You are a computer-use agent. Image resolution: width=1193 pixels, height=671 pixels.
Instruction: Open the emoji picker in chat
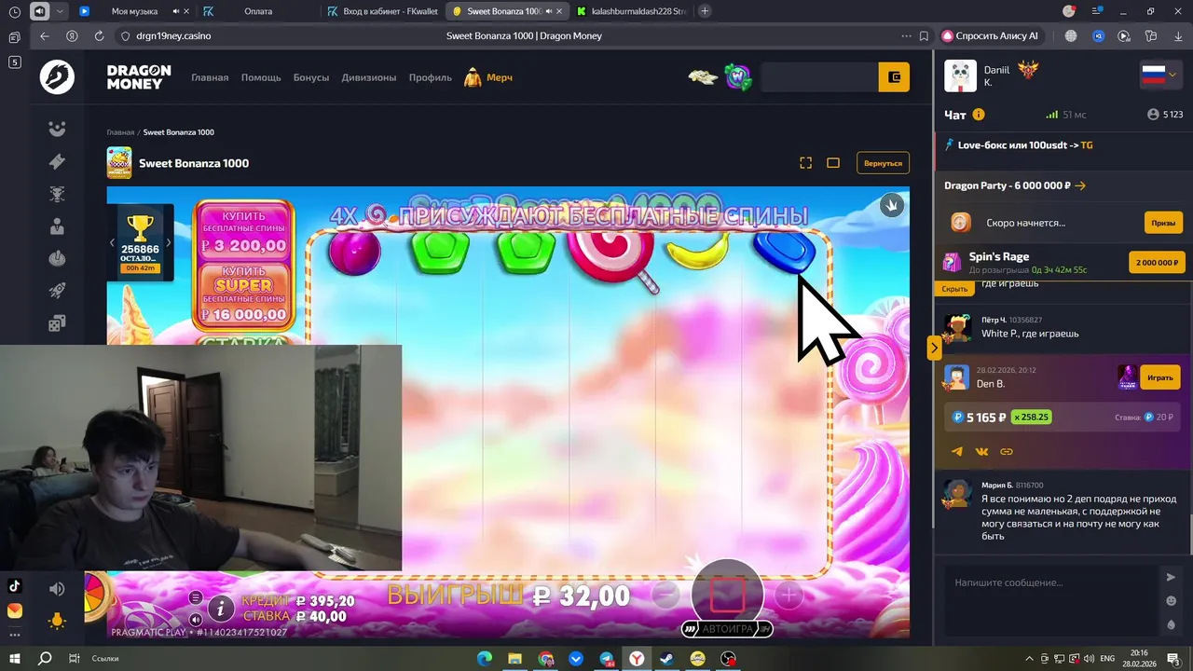tap(1172, 601)
